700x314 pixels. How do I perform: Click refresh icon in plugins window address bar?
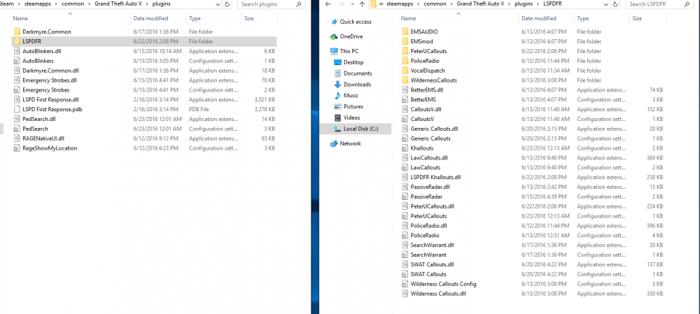pos(227,4)
